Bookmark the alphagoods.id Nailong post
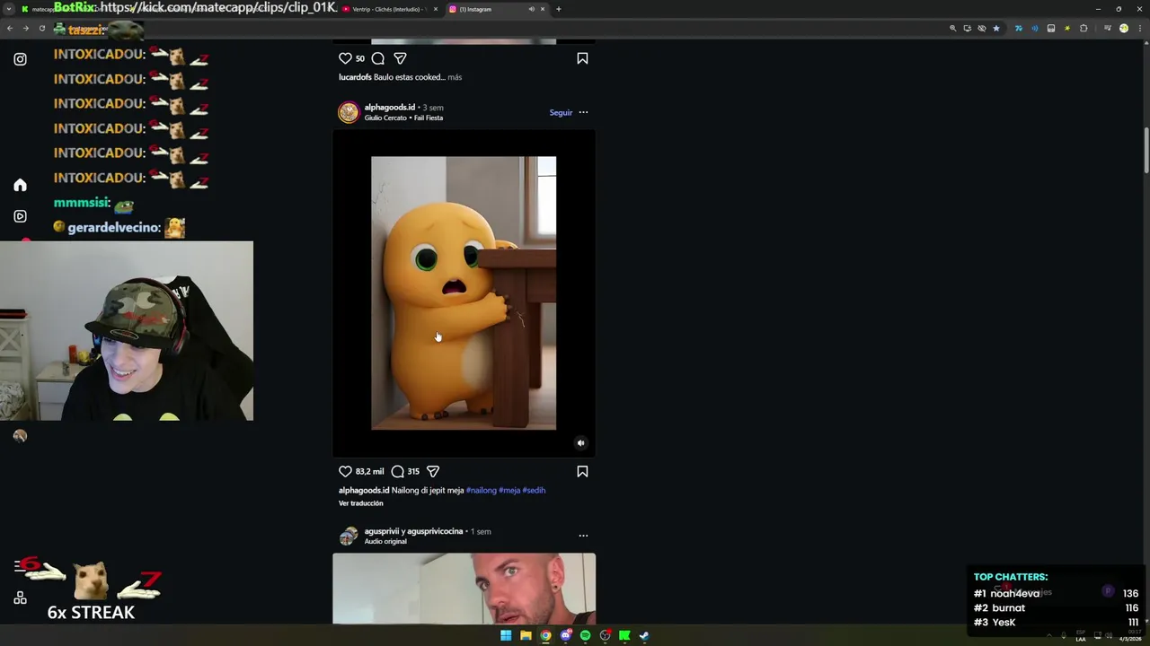This screenshot has width=1150, height=646. point(582,471)
